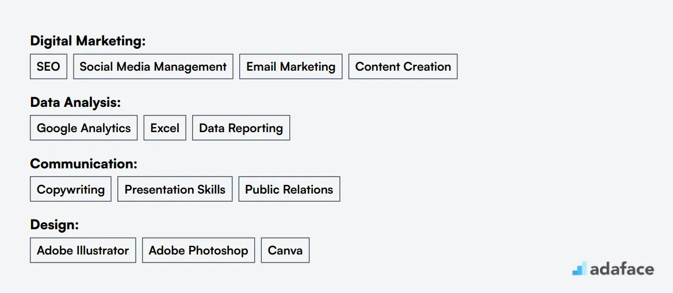Click the Design heading
Screen dimensions: 673x293
pyautogui.click(x=55, y=225)
